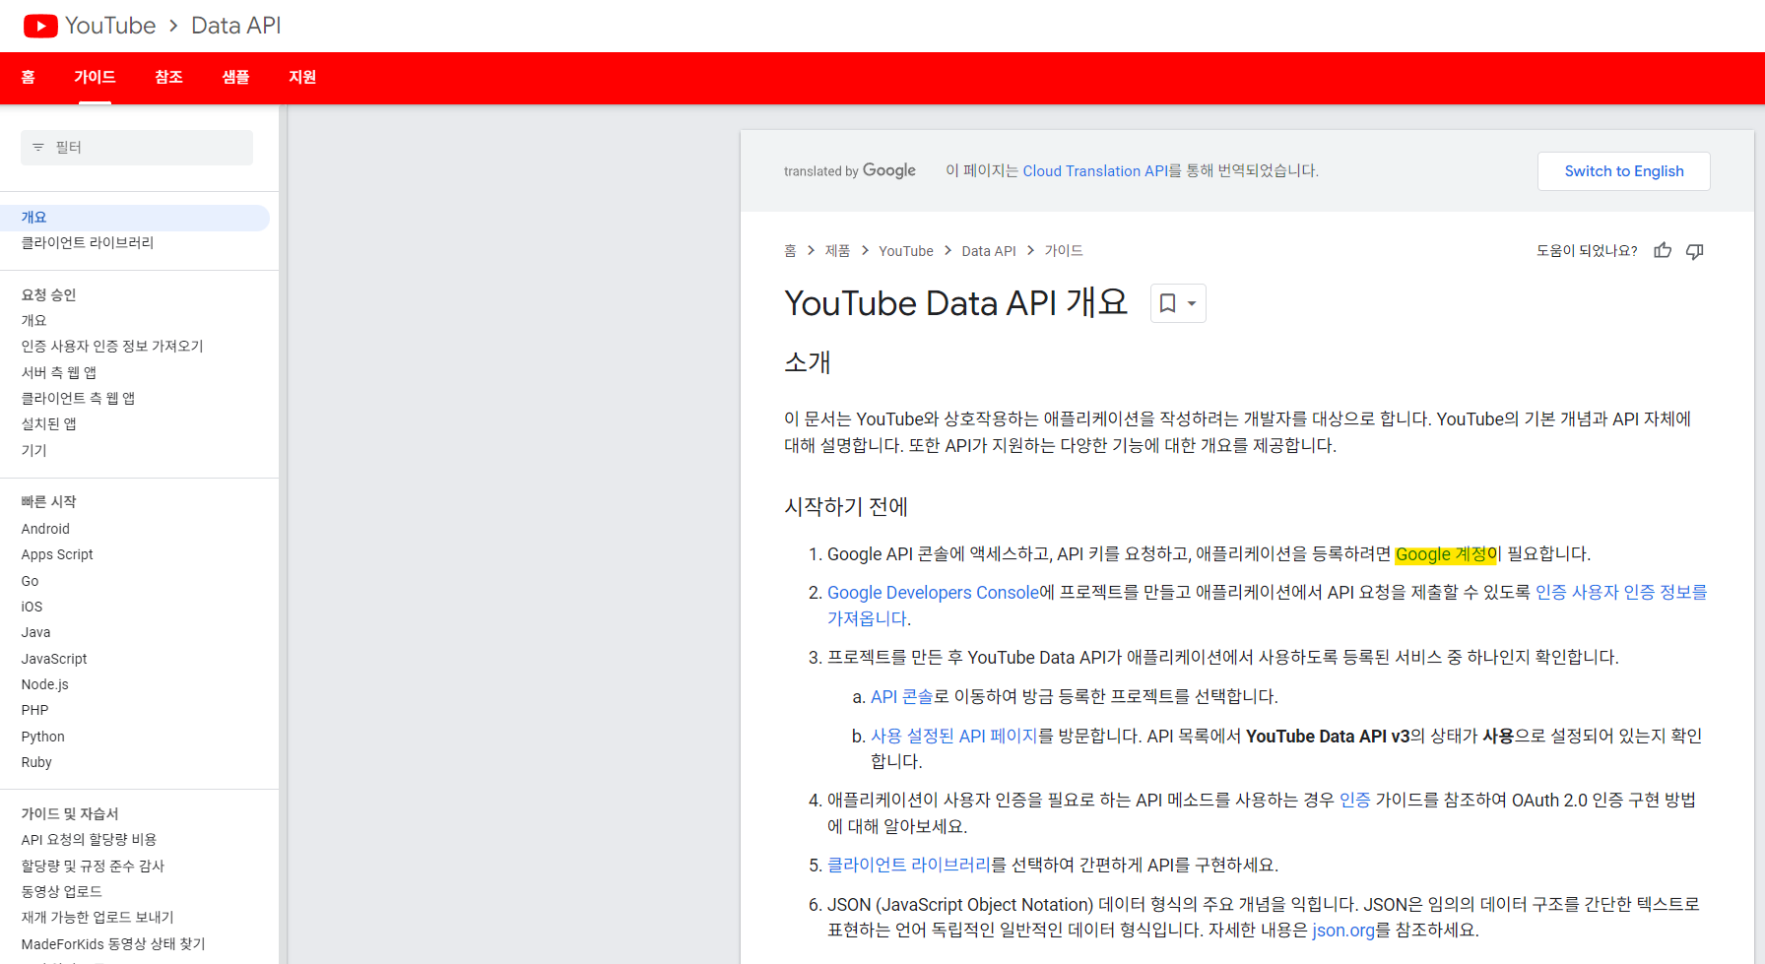Select highlighted 개요 in sidebar

(135, 218)
